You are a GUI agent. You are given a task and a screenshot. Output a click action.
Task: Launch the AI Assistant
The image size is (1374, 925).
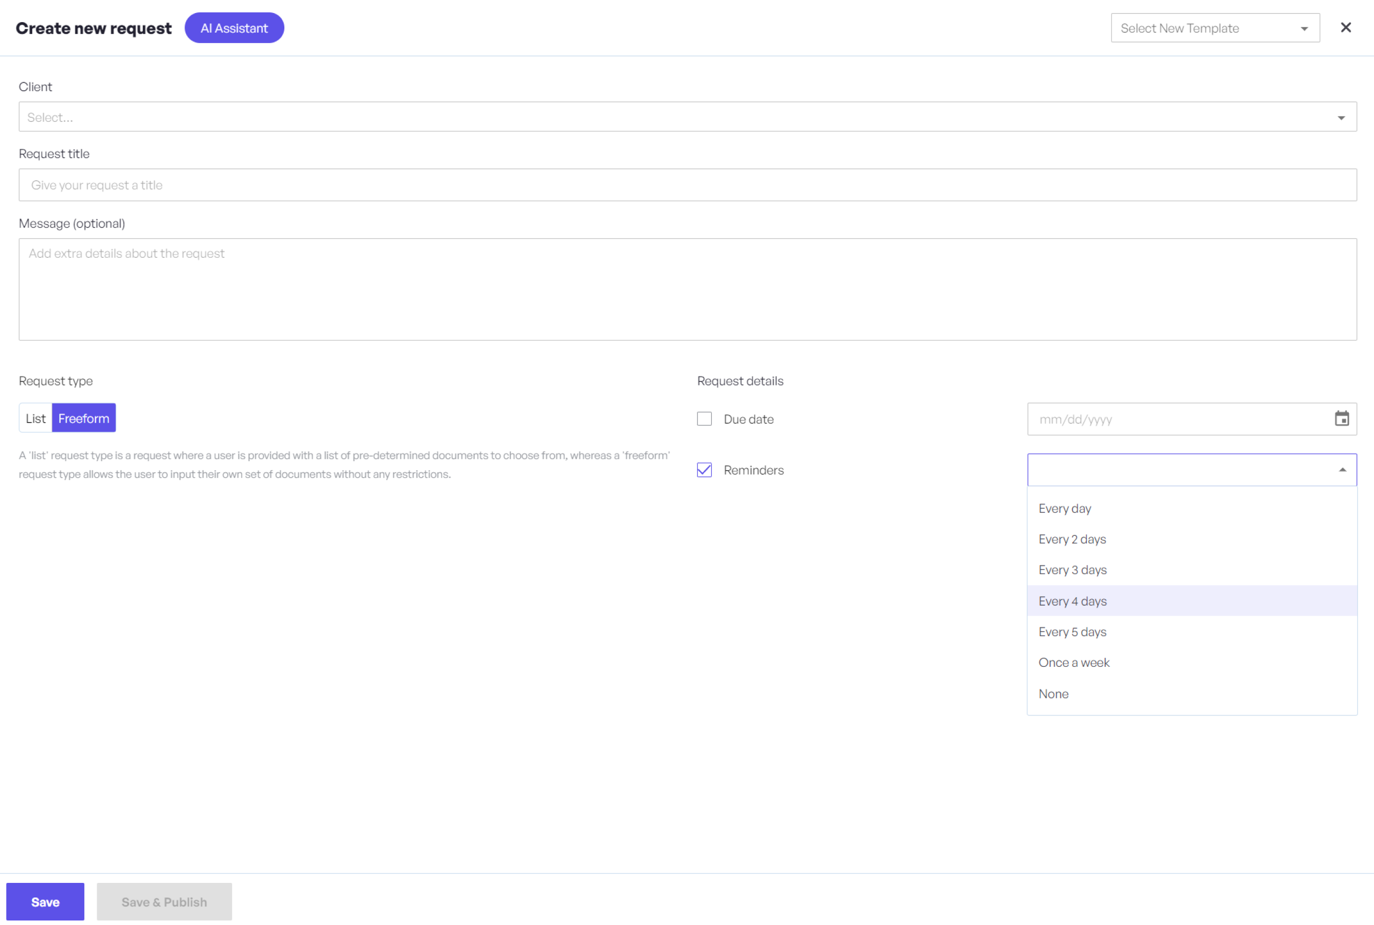[x=234, y=28]
